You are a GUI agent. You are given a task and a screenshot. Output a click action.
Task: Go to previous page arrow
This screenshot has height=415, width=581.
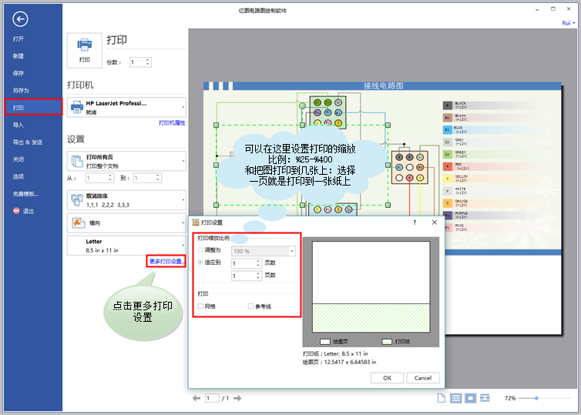pos(196,398)
